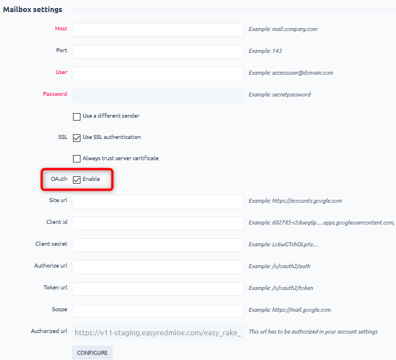Select the Password input field
This screenshot has width=396, height=360.
(x=158, y=95)
